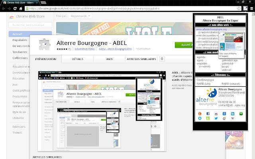
Task: Click the blue star badge icon in popup
Action: coord(200,118)
